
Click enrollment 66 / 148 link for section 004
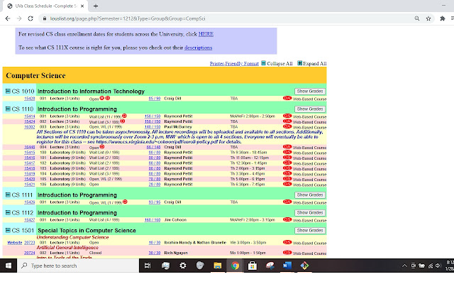point(153,147)
